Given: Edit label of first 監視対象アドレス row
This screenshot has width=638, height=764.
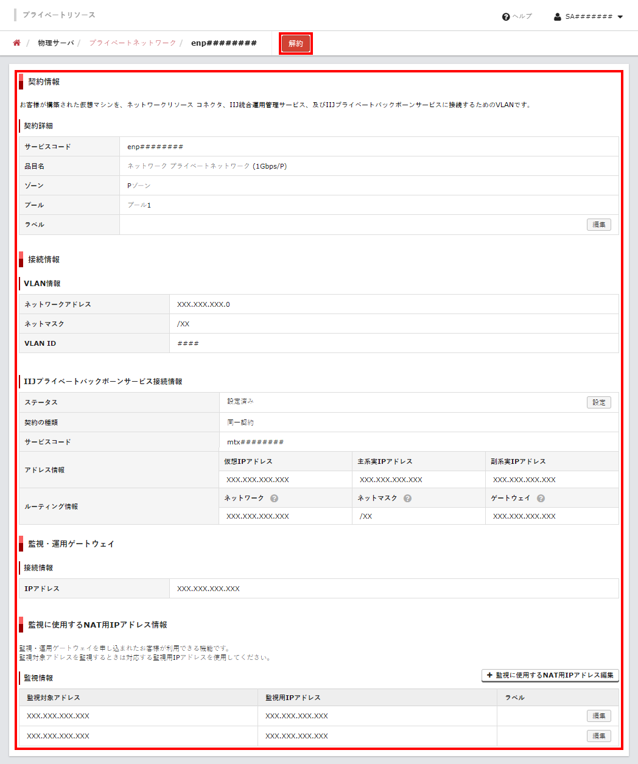Looking at the screenshot, I should (598, 716).
